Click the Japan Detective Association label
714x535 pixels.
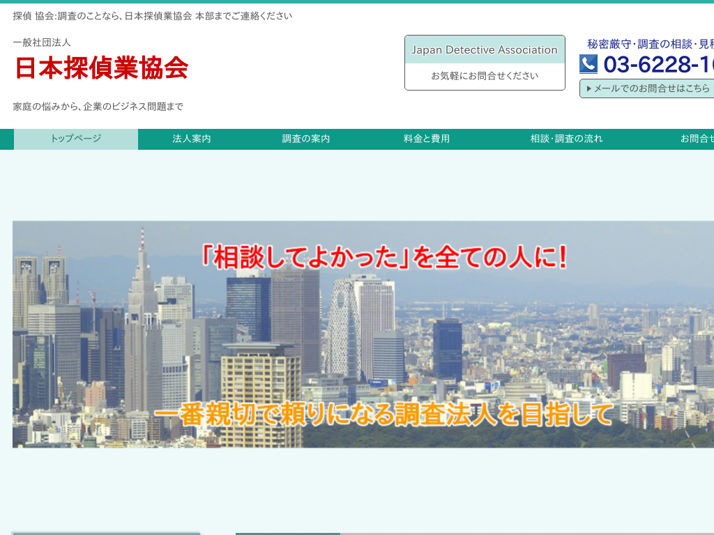click(485, 50)
